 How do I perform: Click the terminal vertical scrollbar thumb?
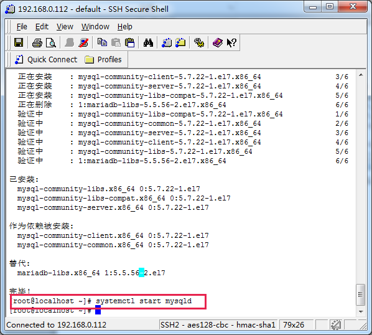tap(361, 295)
